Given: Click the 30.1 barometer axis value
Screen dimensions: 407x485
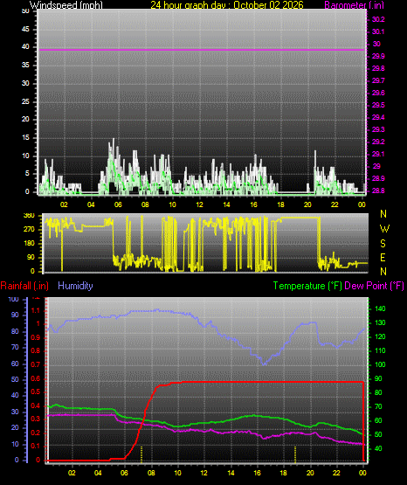Looking at the screenshot, I should [x=378, y=31].
